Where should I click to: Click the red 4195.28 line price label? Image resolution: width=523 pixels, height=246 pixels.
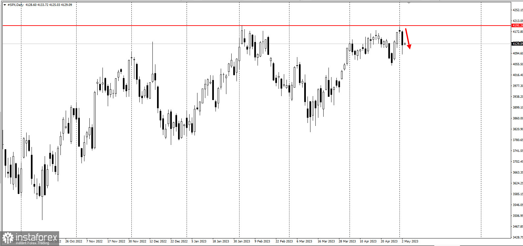click(x=517, y=25)
